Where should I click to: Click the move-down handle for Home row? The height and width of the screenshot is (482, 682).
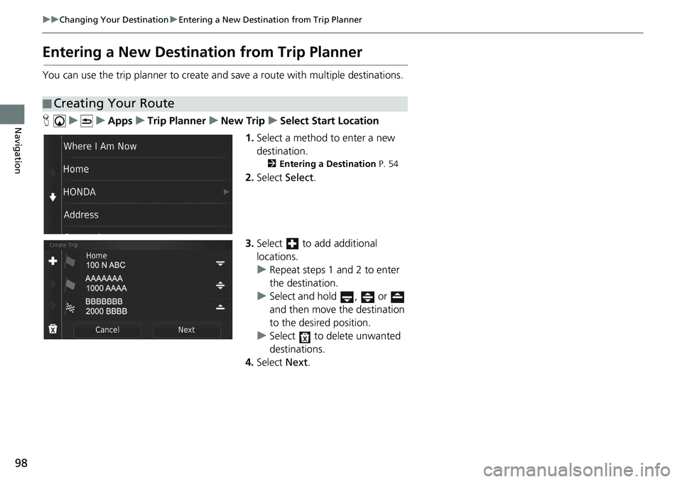point(220,263)
